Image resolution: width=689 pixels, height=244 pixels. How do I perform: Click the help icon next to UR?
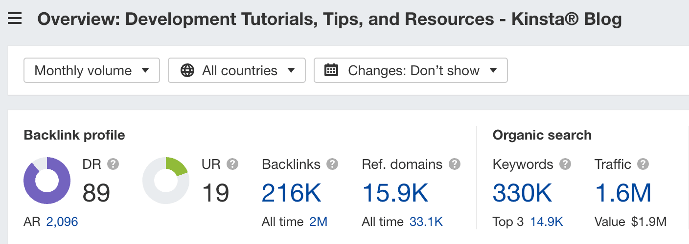(x=232, y=164)
